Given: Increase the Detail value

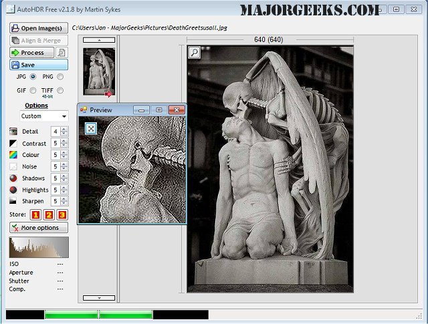Looking at the screenshot, I should point(64,130).
